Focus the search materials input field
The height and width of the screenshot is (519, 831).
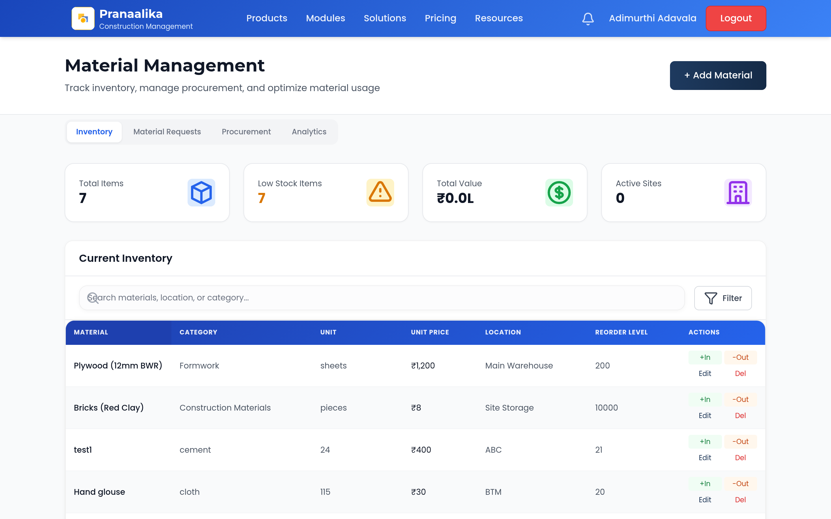tap(382, 298)
